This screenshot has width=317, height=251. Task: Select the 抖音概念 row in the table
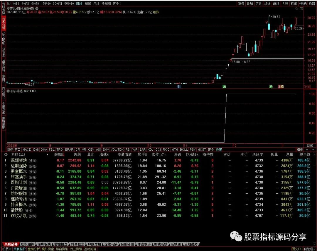(158, 204)
